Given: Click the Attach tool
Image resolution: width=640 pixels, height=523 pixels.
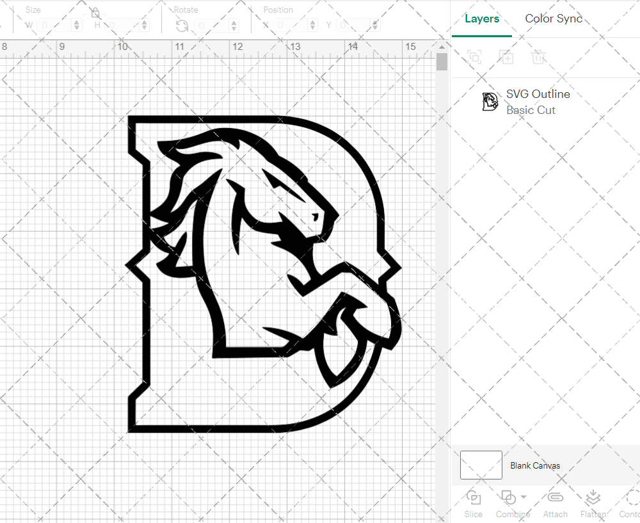Looking at the screenshot, I should pyautogui.click(x=555, y=504).
